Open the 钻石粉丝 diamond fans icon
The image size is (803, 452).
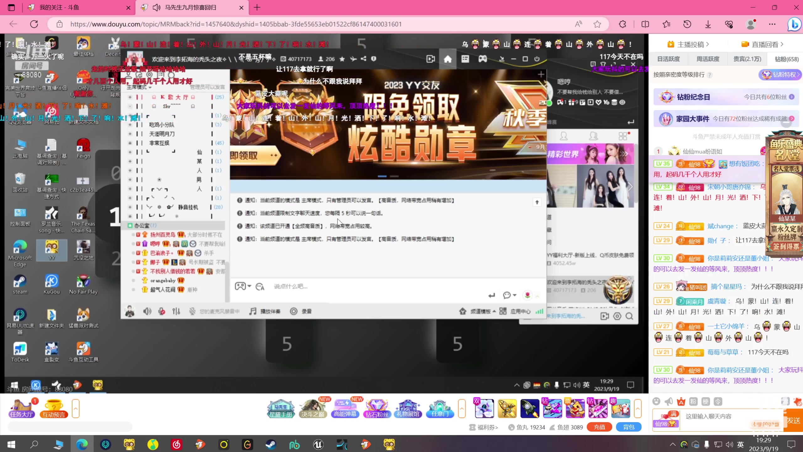click(377, 408)
